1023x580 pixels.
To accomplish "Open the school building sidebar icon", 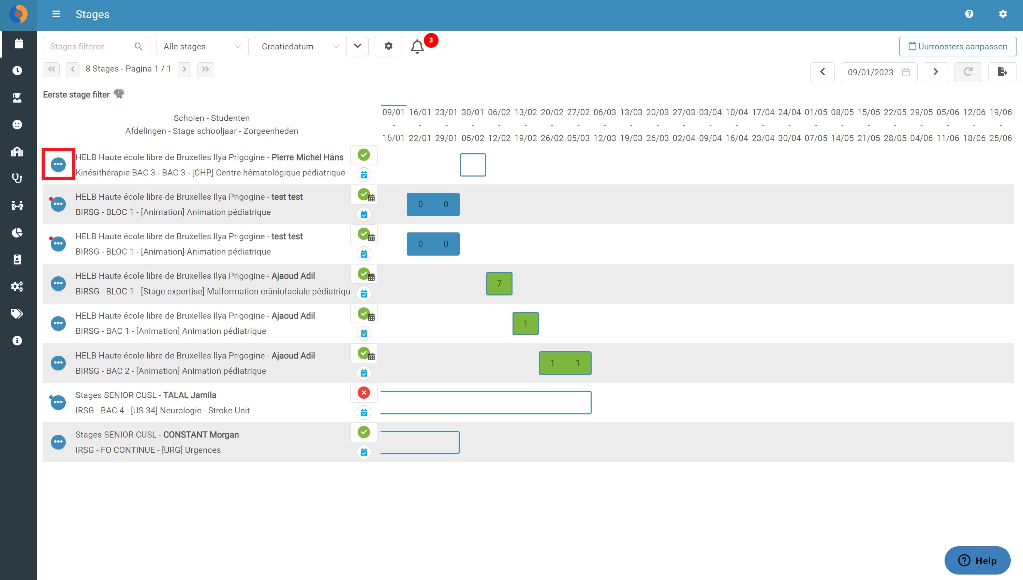I will 17,152.
